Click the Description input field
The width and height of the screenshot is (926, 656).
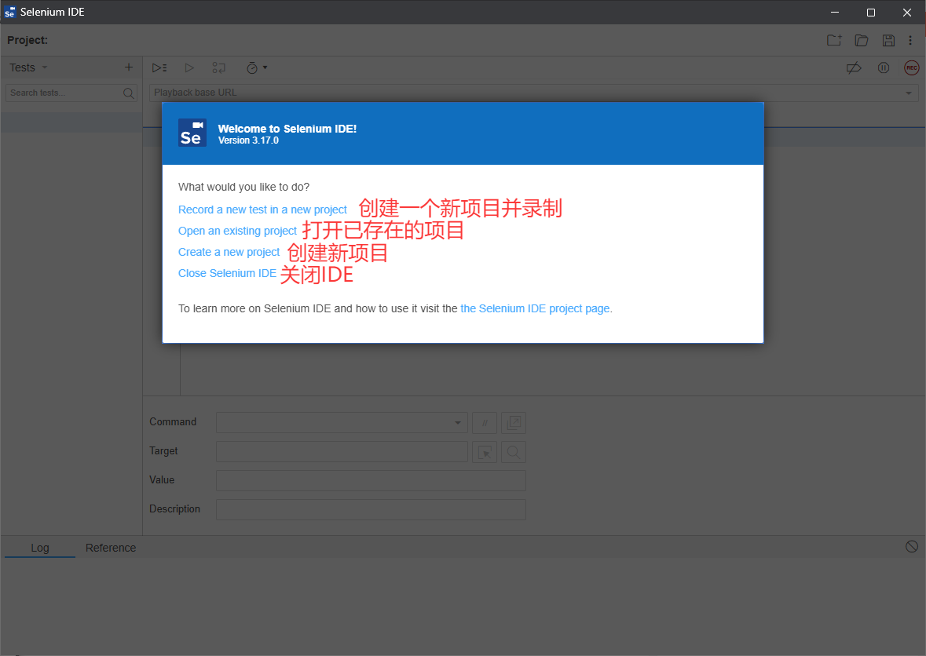tap(371, 509)
